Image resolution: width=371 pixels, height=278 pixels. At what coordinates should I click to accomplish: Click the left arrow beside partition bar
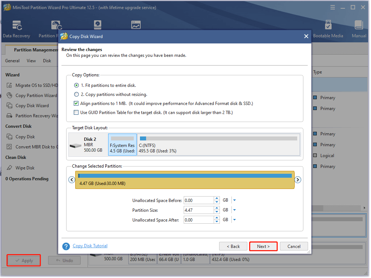pyautogui.click(x=72, y=180)
